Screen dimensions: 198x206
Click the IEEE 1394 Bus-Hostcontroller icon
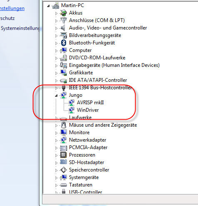[x=64, y=88]
